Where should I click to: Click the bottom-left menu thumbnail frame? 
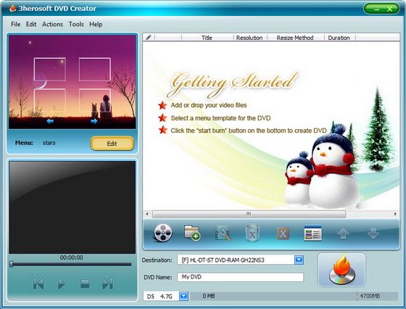[50, 101]
